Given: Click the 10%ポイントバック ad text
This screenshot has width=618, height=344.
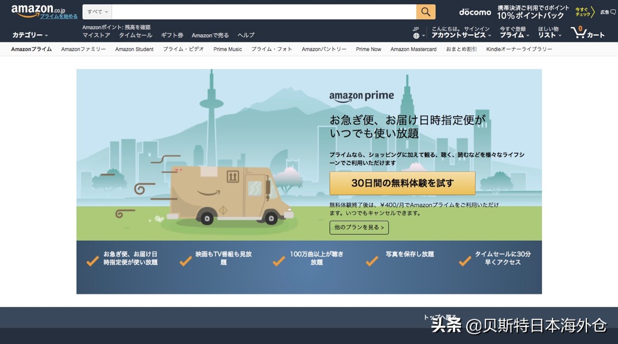Looking at the screenshot, I should click(x=530, y=16).
